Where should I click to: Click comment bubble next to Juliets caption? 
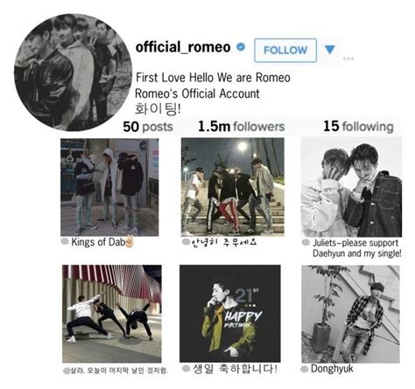[306, 242]
